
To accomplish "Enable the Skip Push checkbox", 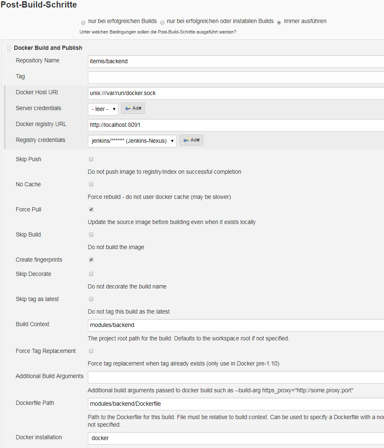I will pos(91,159).
